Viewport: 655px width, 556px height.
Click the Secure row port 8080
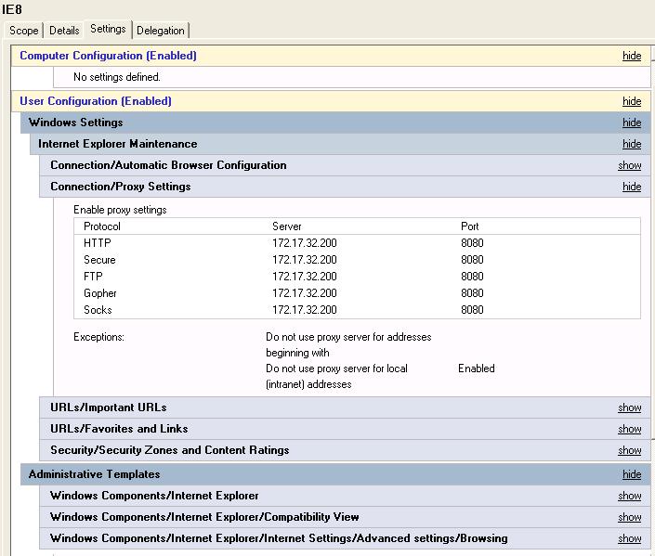point(472,260)
